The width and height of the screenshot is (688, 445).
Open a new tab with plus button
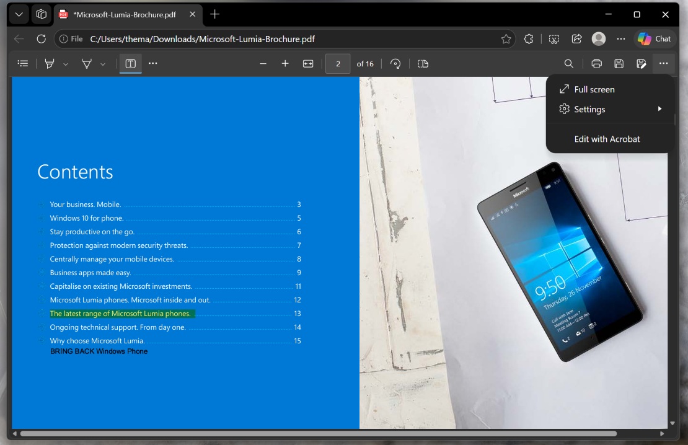pos(214,14)
